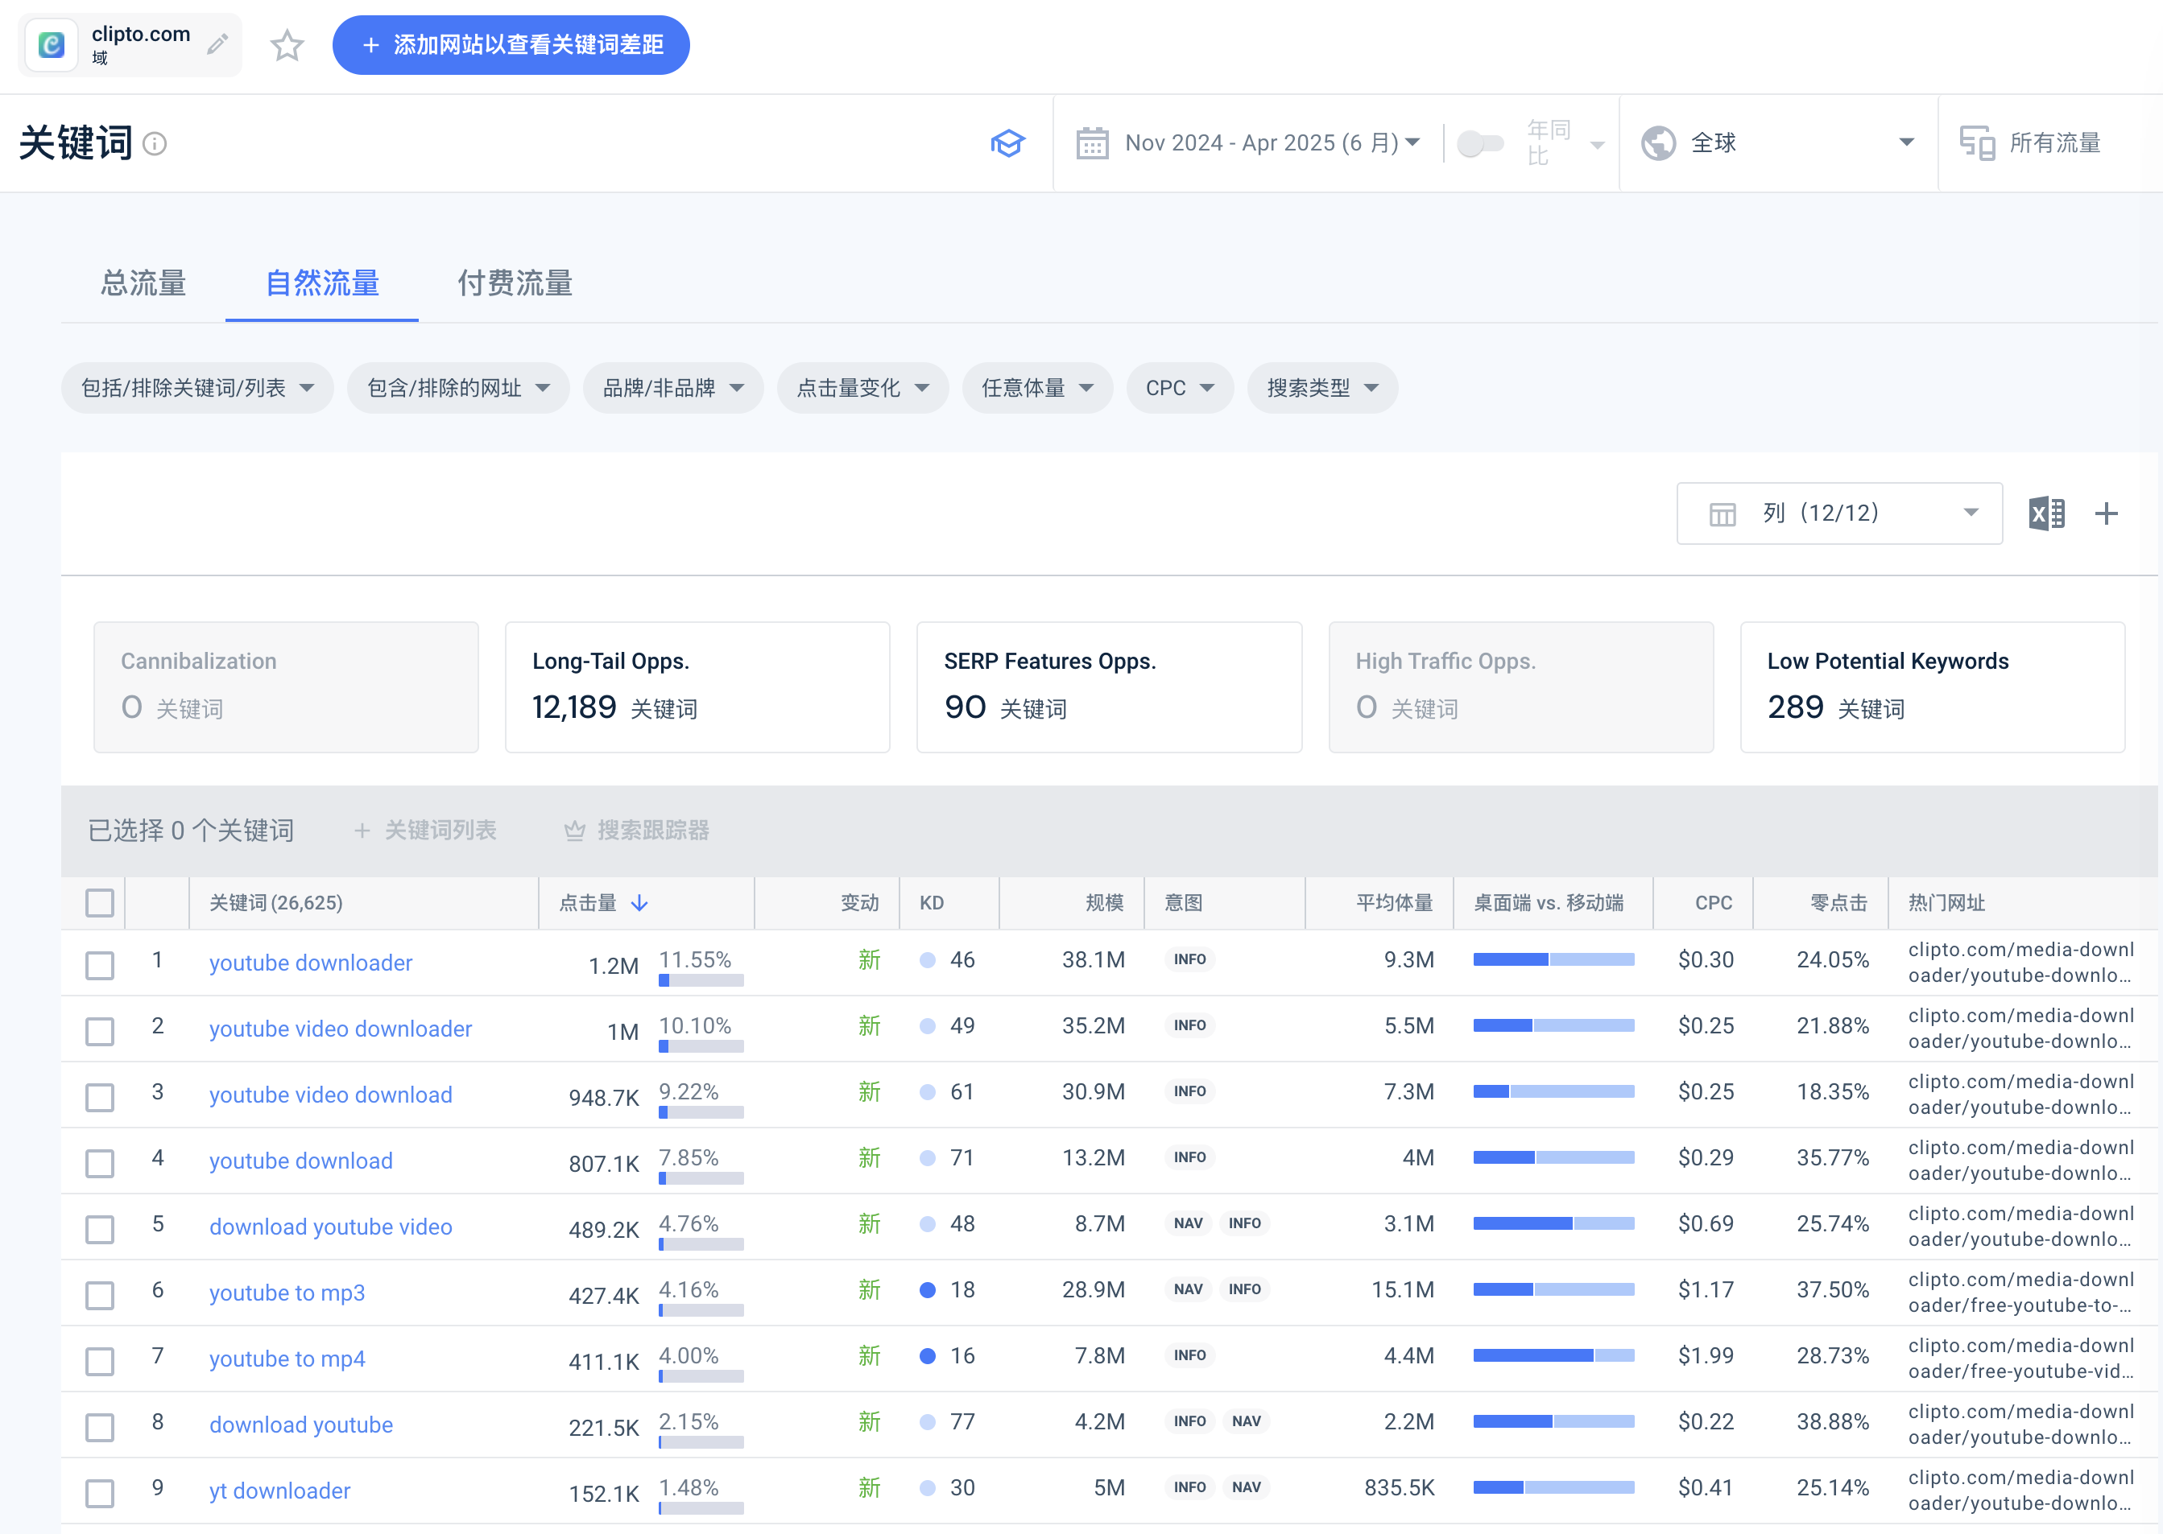Click the globe icon for region
Image resolution: width=2163 pixels, height=1534 pixels.
pyautogui.click(x=1657, y=143)
